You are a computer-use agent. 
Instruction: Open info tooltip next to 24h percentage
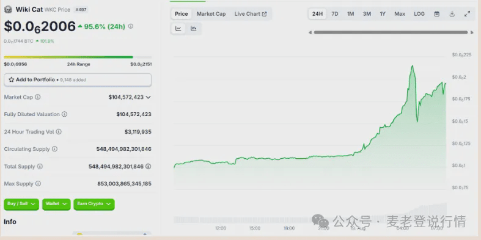pos(131,26)
